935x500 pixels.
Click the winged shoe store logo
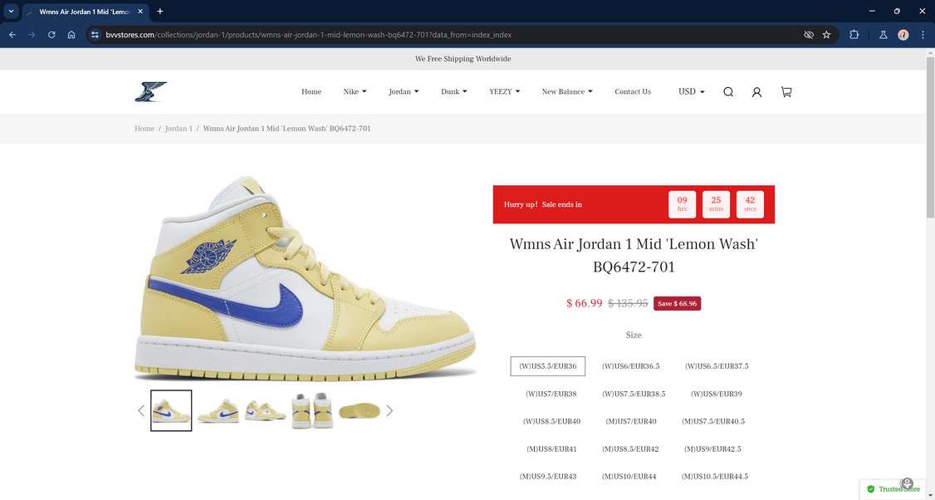150,92
